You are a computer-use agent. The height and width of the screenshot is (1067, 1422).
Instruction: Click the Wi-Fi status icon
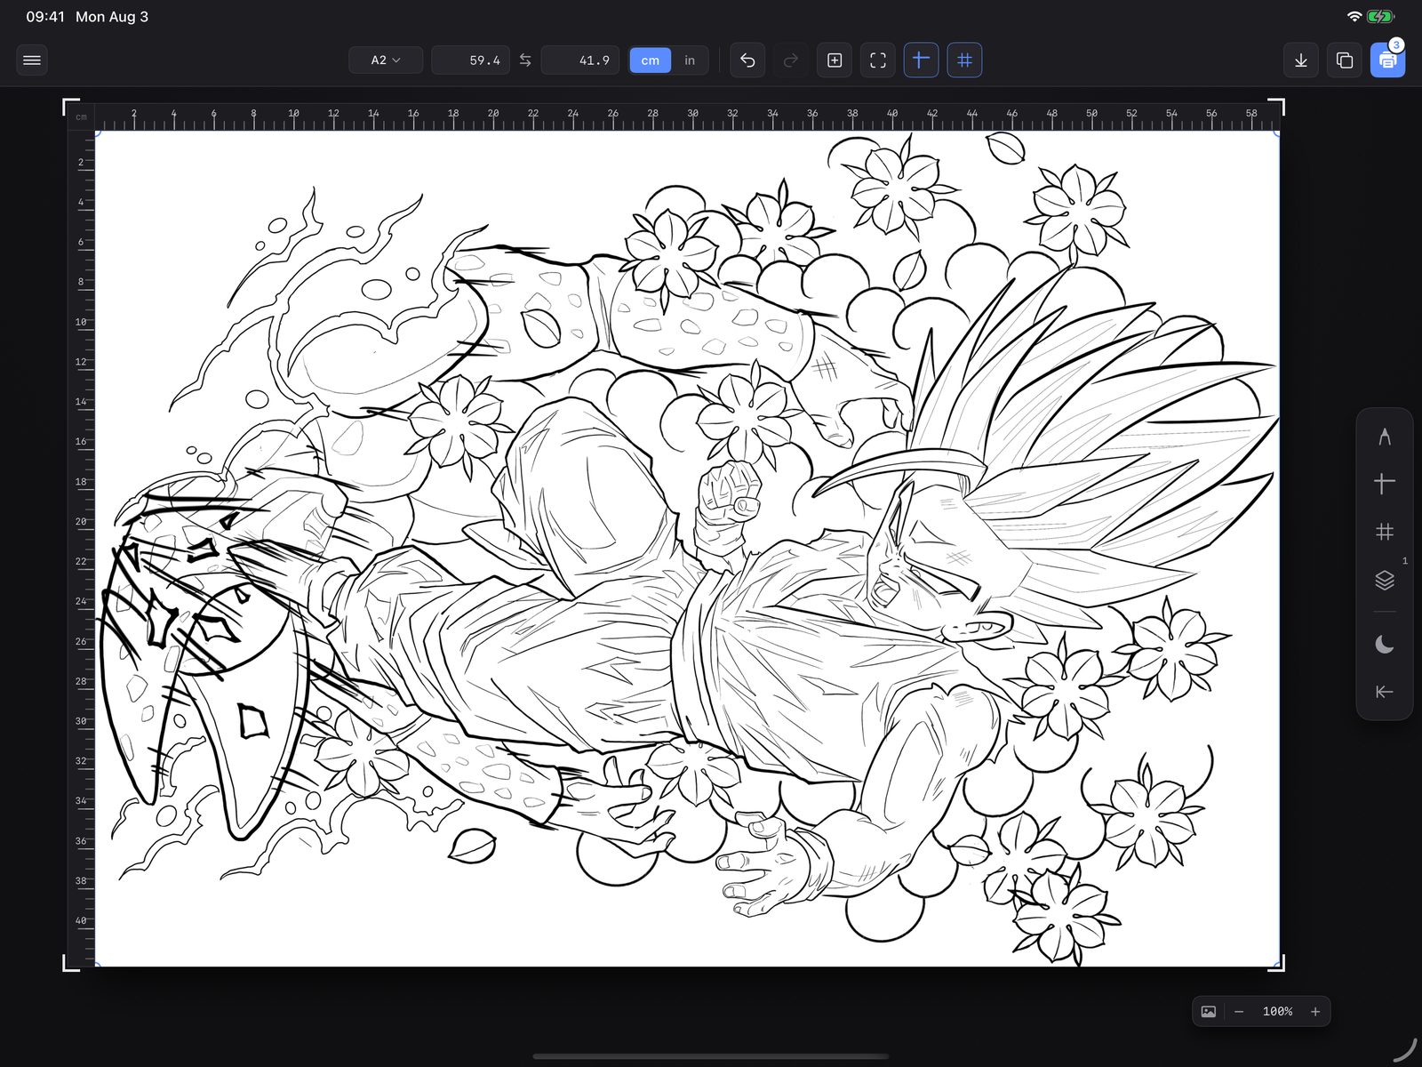[x=1354, y=17]
